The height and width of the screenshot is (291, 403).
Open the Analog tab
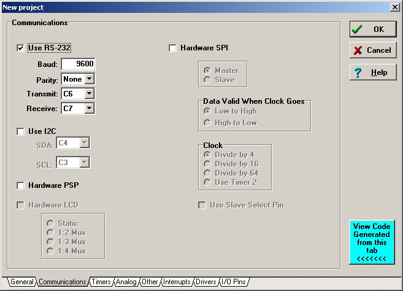[126, 282]
